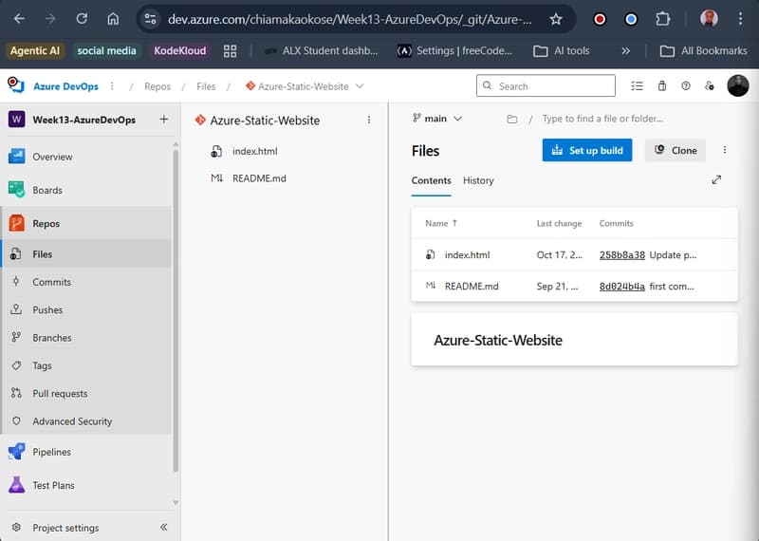Click the root folder icon in path bar
This screenshot has height=541, width=759.
pyautogui.click(x=512, y=119)
